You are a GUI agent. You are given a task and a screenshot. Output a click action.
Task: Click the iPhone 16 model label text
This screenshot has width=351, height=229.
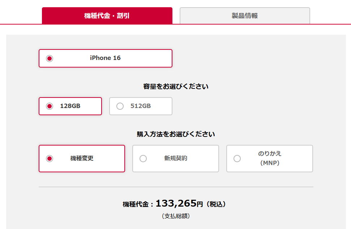pyautogui.click(x=105, y=58)
